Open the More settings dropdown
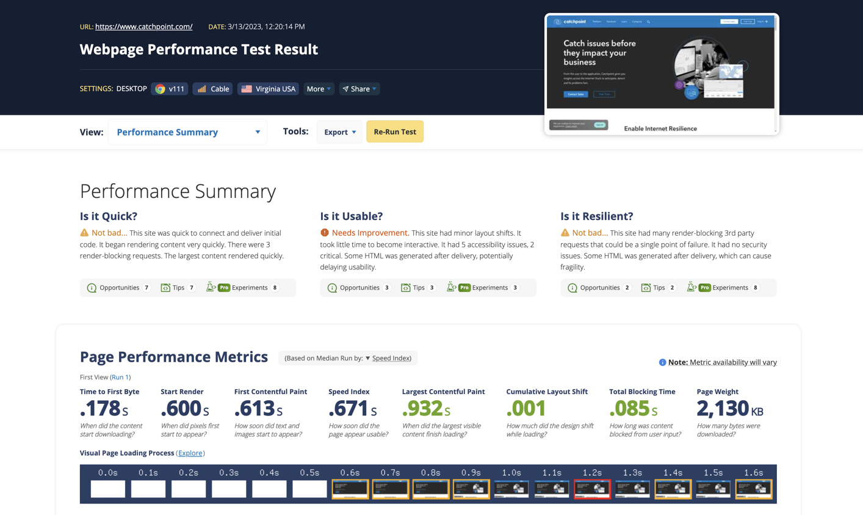 point(319,89)
